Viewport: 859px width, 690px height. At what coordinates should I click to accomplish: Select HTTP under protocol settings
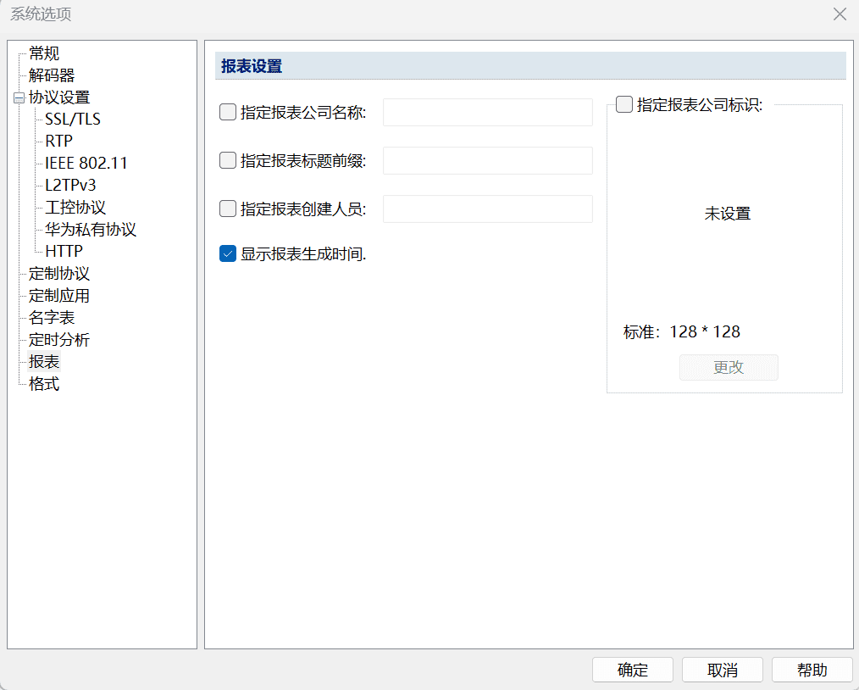pyautogui.click(x=64, y=252)
